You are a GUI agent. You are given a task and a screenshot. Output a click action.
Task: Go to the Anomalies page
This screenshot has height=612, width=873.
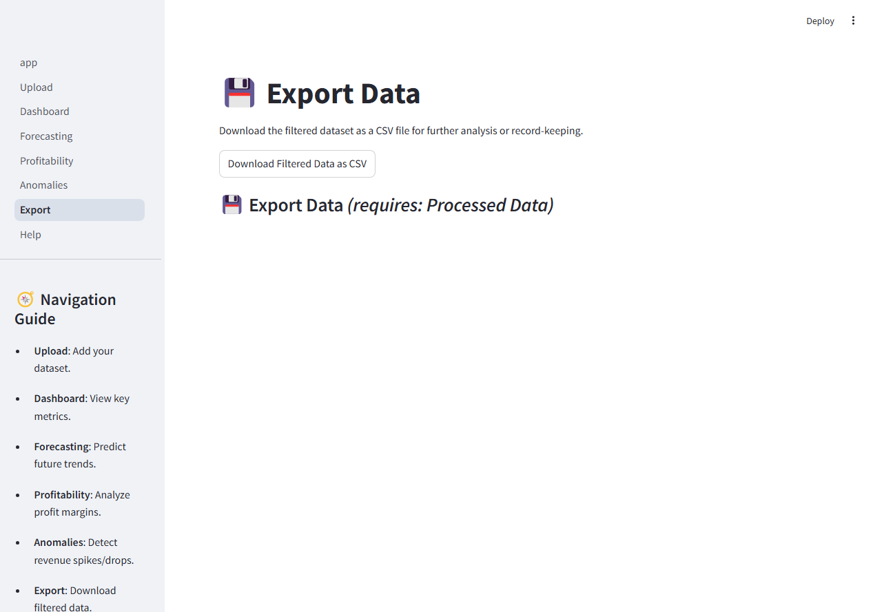pos(43,184)
